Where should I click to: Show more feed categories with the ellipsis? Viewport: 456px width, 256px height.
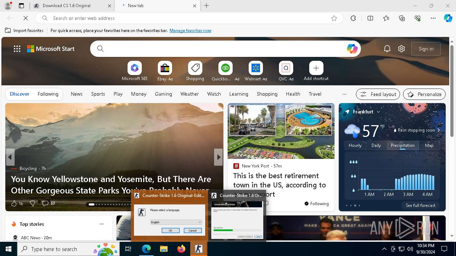pyautogui.click(x=344, y=94)
